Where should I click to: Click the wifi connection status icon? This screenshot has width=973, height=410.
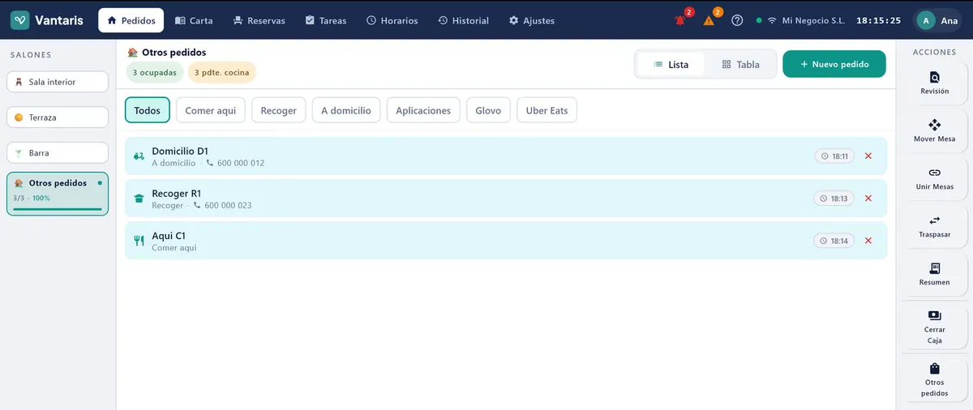[772, 20]
